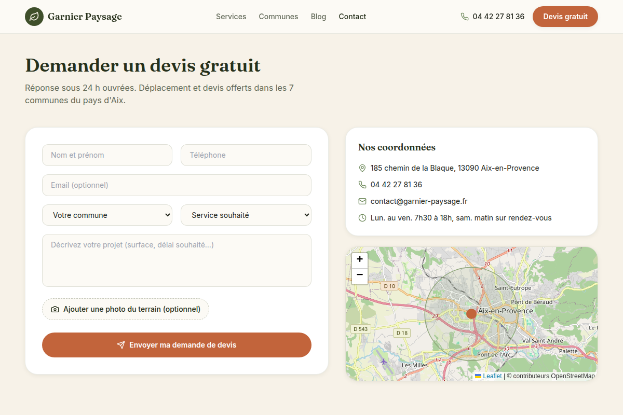623x415 pixels.
Task: Go to the Communes page
Action: click(278, 17)
